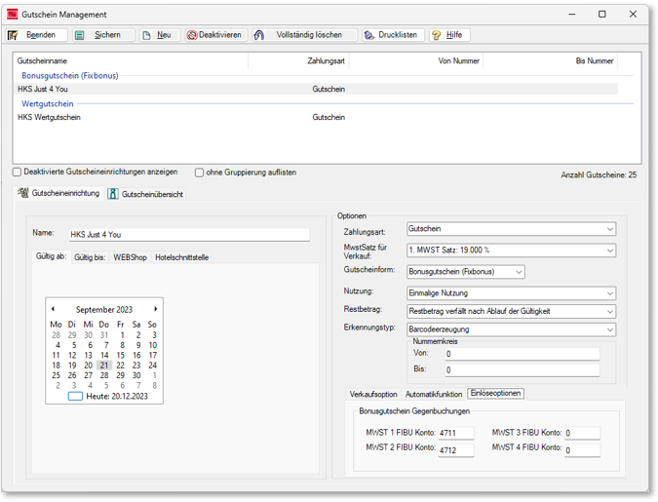Click the Sichern save icon
658x502 pixels.
click(80, 35)
